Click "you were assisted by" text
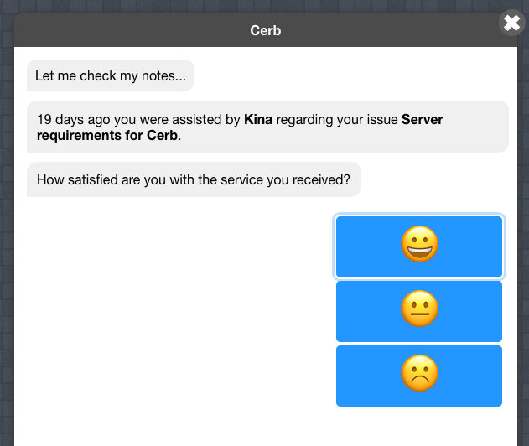This screenshot has width=529, height=446. click(177, 120)
